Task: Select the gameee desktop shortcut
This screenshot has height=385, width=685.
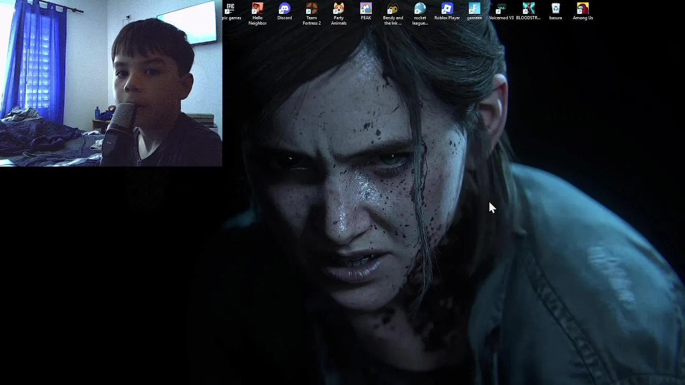Action: 474,12
